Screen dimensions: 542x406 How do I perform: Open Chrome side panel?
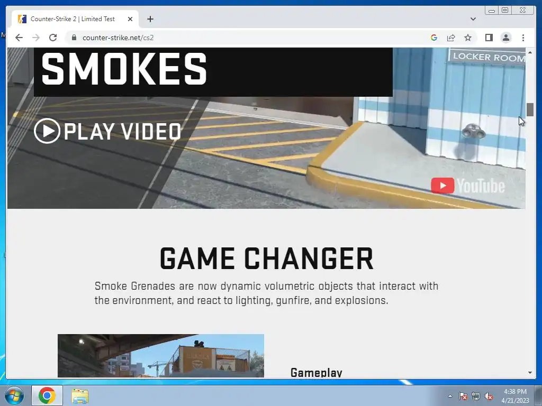(489, 38)
